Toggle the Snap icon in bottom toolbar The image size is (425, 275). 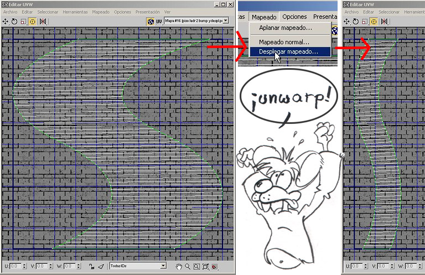pos(215,267)
